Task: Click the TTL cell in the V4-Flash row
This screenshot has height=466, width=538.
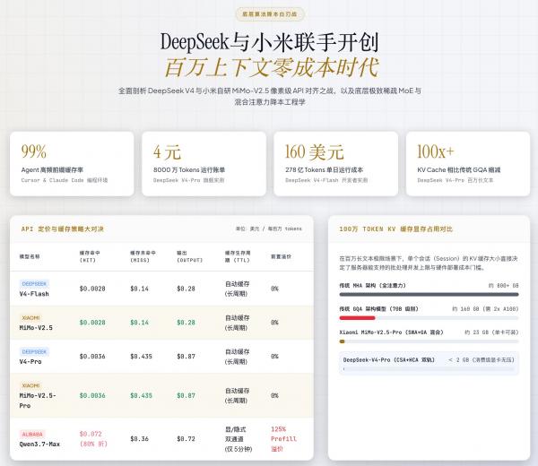Action: click(x=237, y=289)
